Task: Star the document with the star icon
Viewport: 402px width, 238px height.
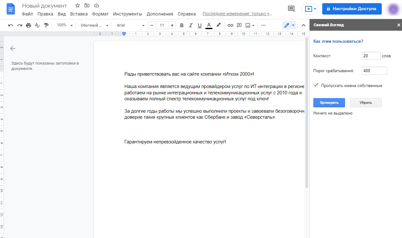Action: [78, 6]
